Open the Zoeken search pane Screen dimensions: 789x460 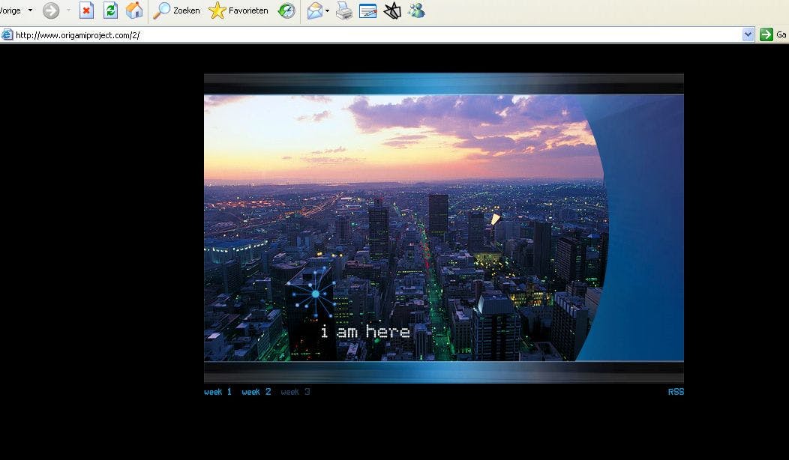(177, 10)
